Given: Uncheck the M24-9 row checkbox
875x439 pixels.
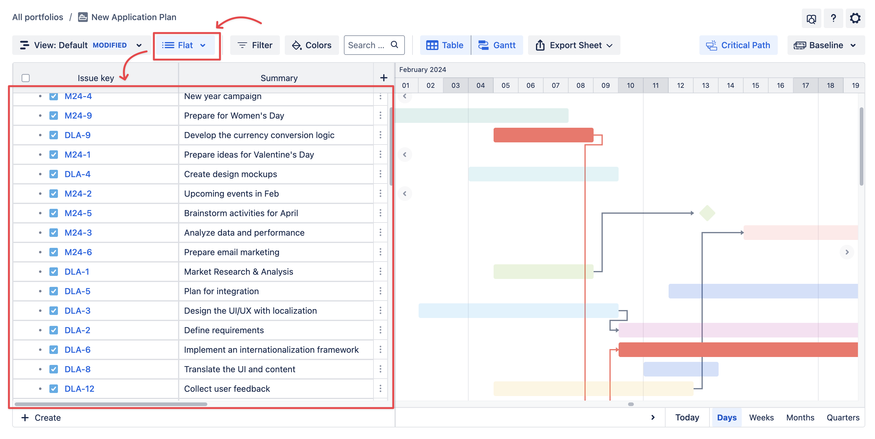Looking at the screenshot, I should coord(53,116).
